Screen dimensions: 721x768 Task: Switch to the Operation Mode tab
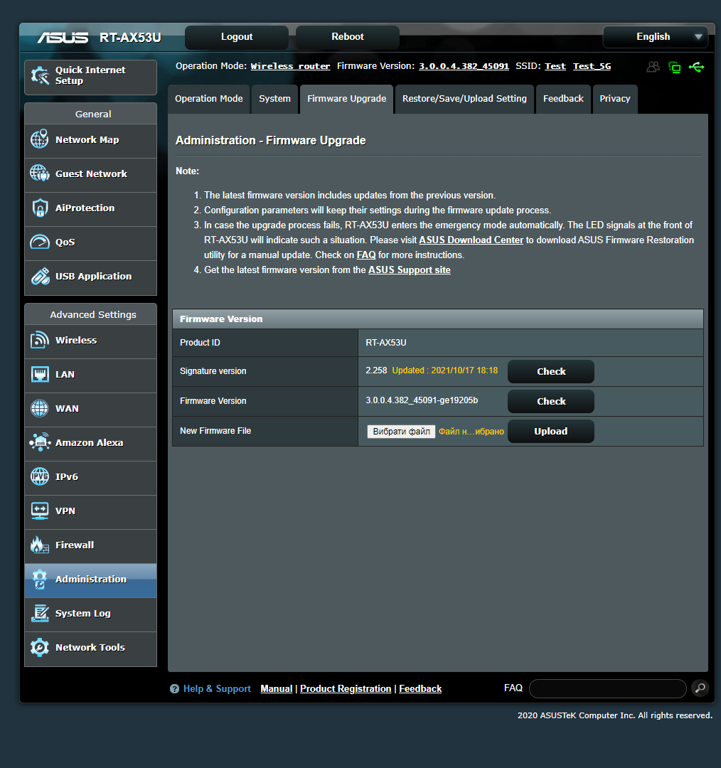(x=209, y=99)
